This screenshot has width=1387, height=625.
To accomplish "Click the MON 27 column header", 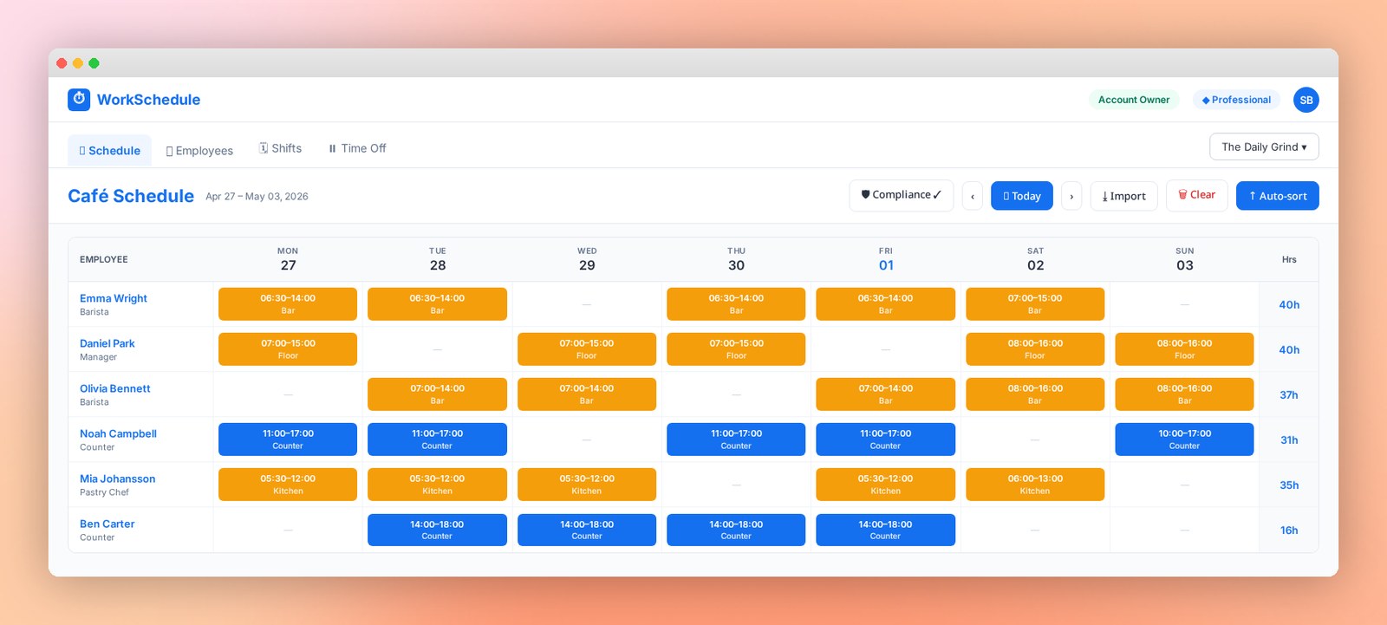I will (288, 259).
